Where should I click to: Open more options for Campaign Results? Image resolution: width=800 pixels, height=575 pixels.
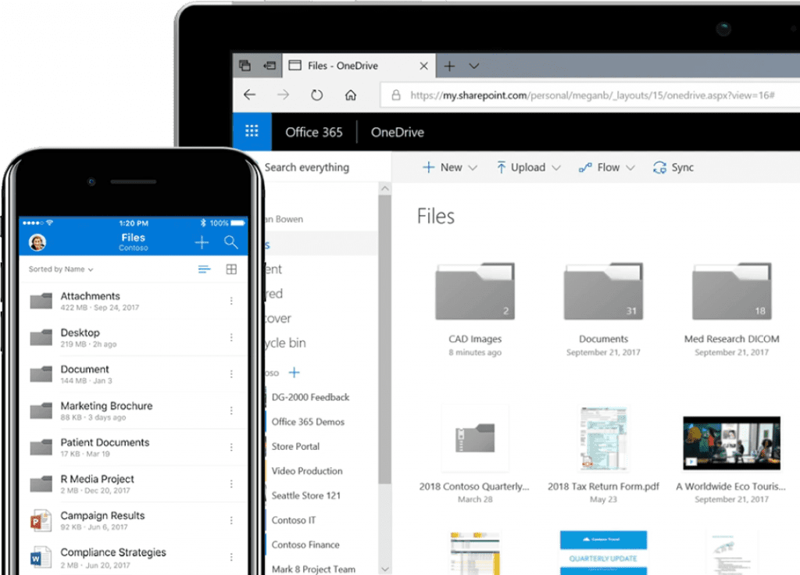click(x=231, y=520)
